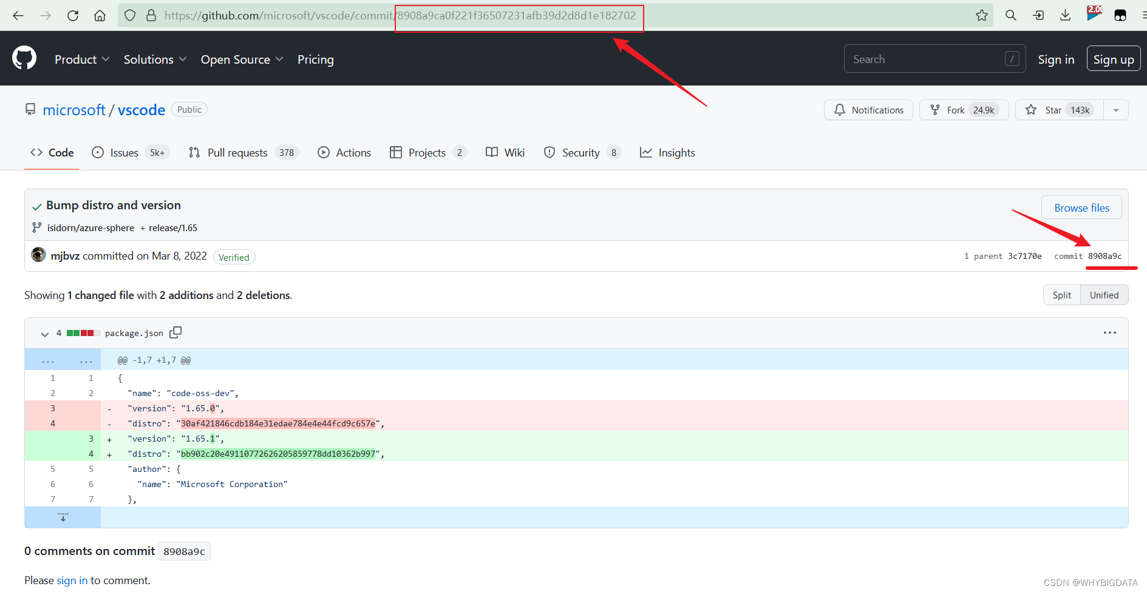Open mjbvz's profile link

click(x=65, y=256)
